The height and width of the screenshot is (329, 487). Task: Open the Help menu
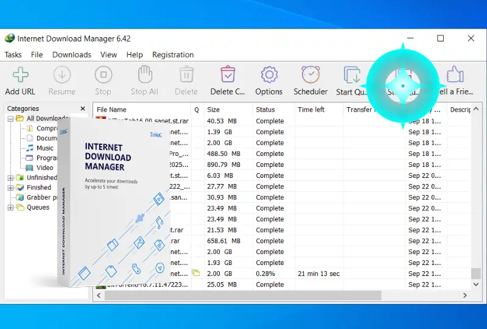tap(135, 55)
